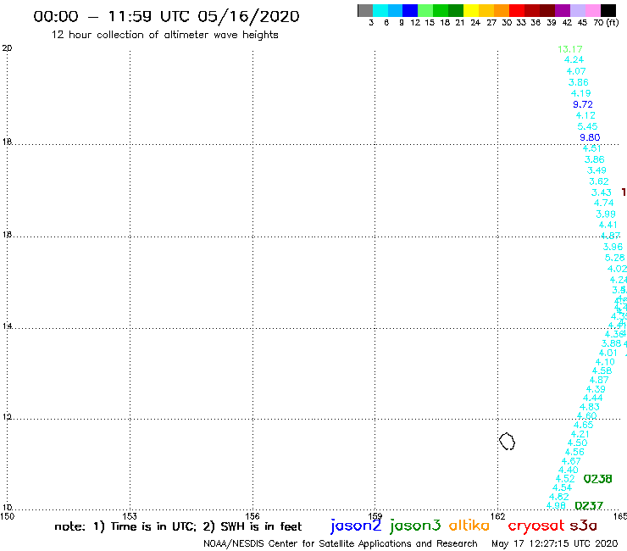
Task: Click the wave height value 4.52
Action: (x=565, y=479)
